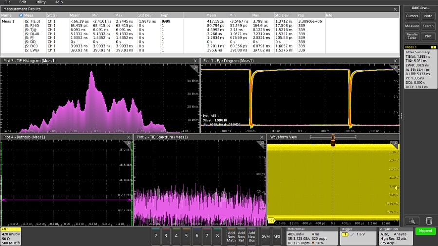Toggle channel 8 on
Image resolution: width=438 pixels, height=246 pixels.
pos(217,236)
